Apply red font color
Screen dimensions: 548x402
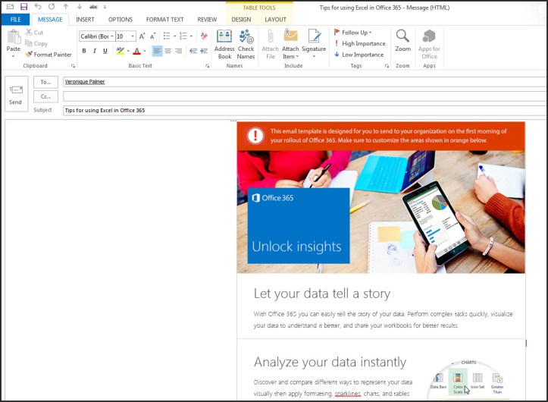tap(137, 51)
